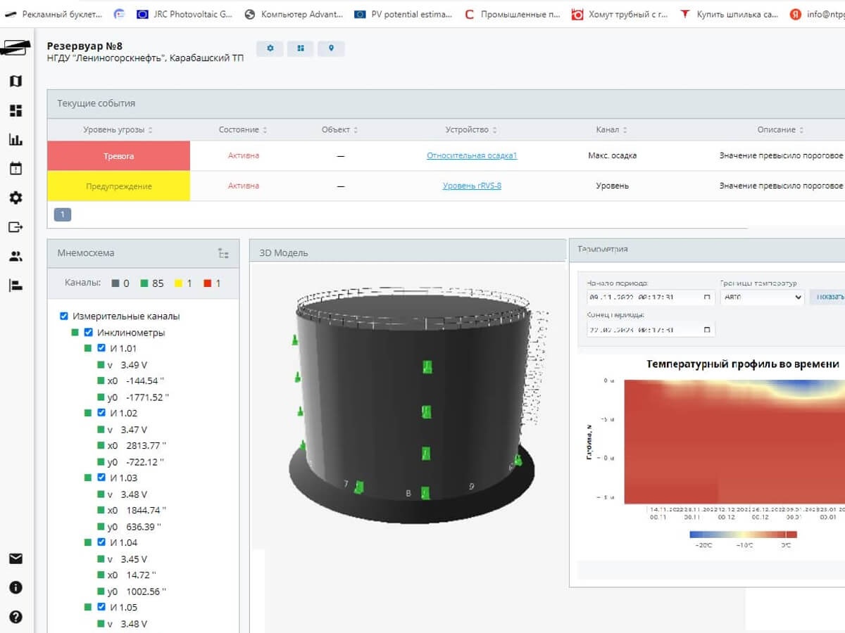Open the bar chart reports icon
Image resolution: width=845 pixels, height=633 pixels.
[x=15, y=140]
